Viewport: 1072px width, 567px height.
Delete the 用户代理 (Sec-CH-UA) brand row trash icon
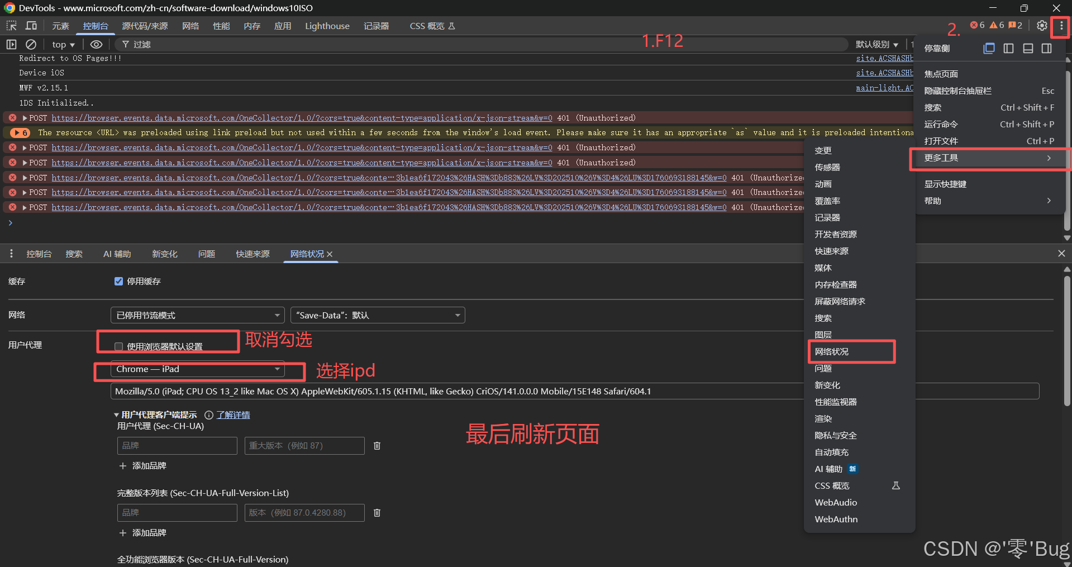click(377, 446)
